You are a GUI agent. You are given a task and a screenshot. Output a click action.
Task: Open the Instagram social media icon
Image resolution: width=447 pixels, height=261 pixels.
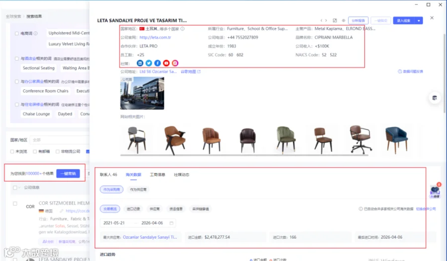click(175, 63)
